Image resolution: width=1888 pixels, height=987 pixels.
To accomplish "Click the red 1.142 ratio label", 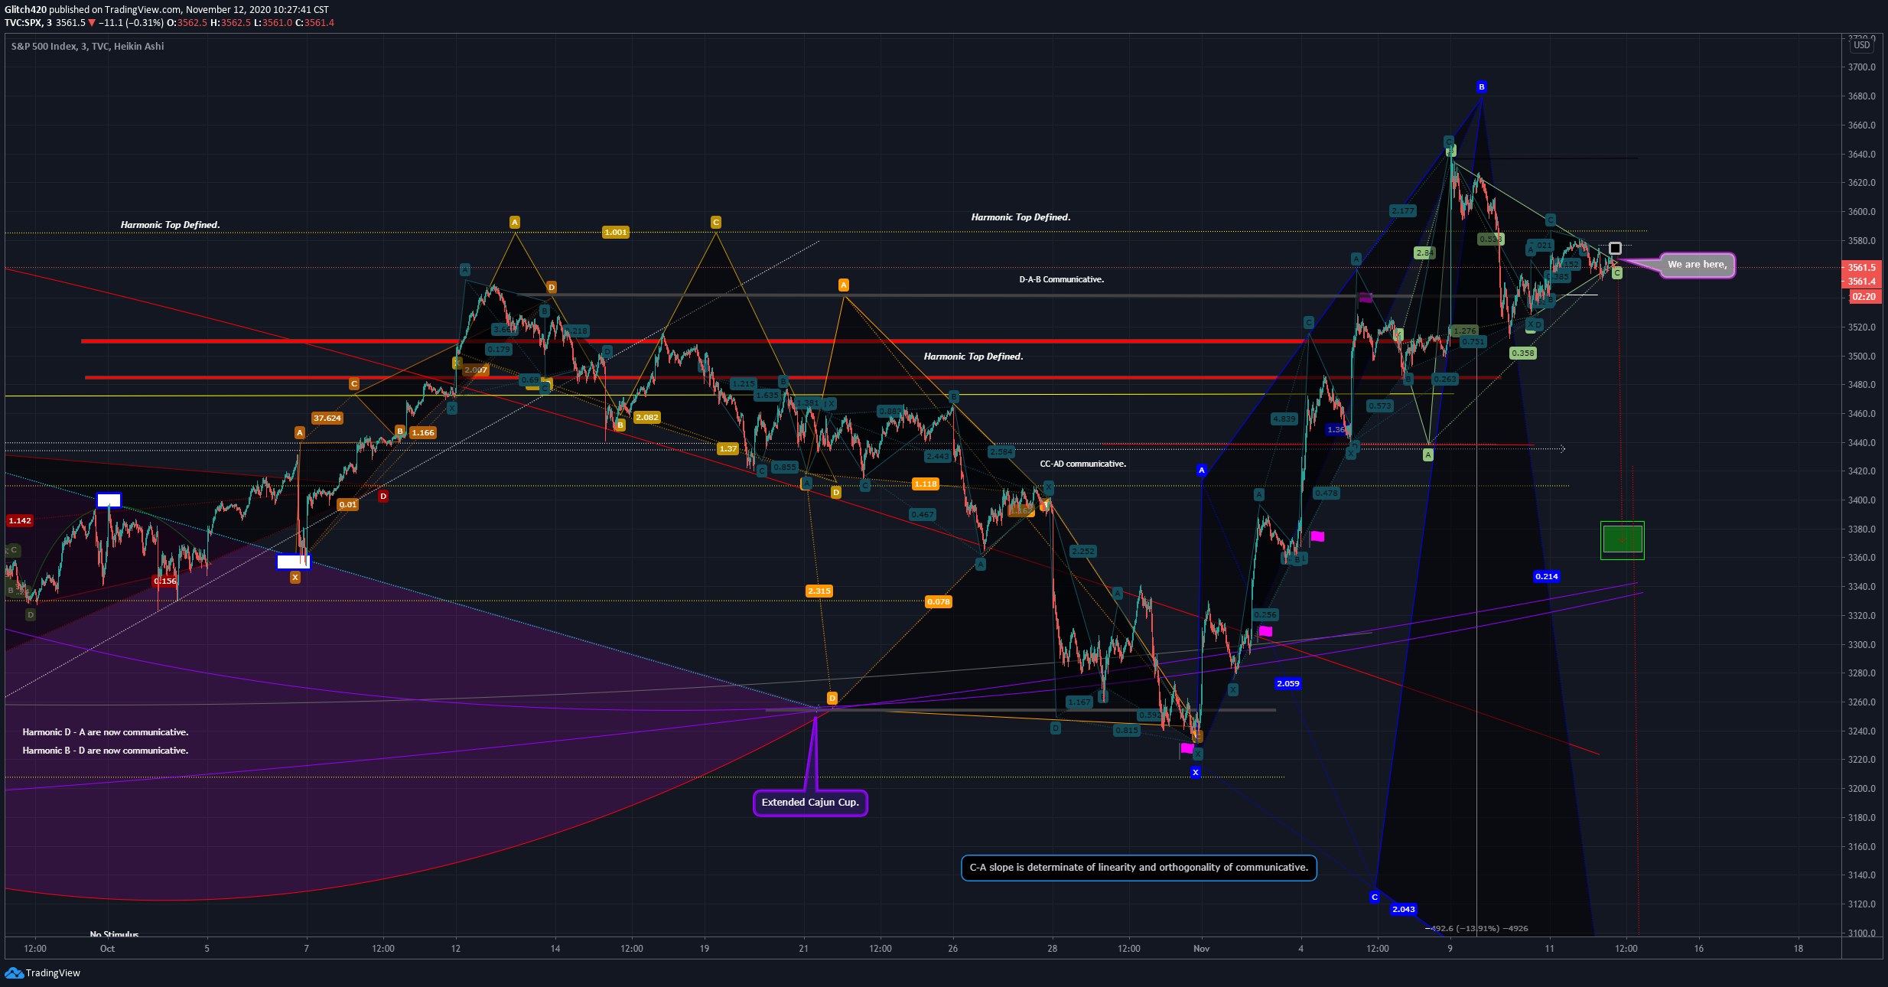I will pos(20,521).
